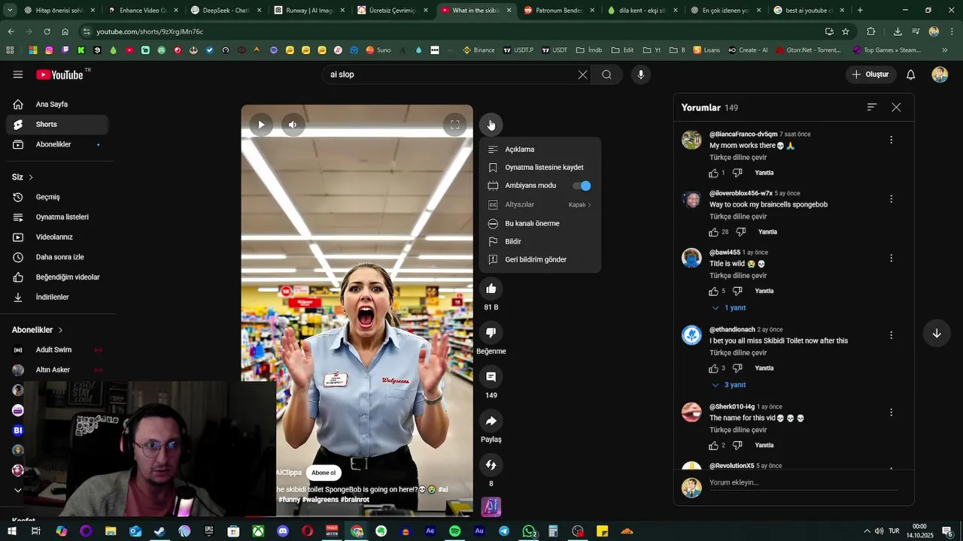Open the Binance bookmark
This screenshot has width=963, height=541.
[478, 50]
